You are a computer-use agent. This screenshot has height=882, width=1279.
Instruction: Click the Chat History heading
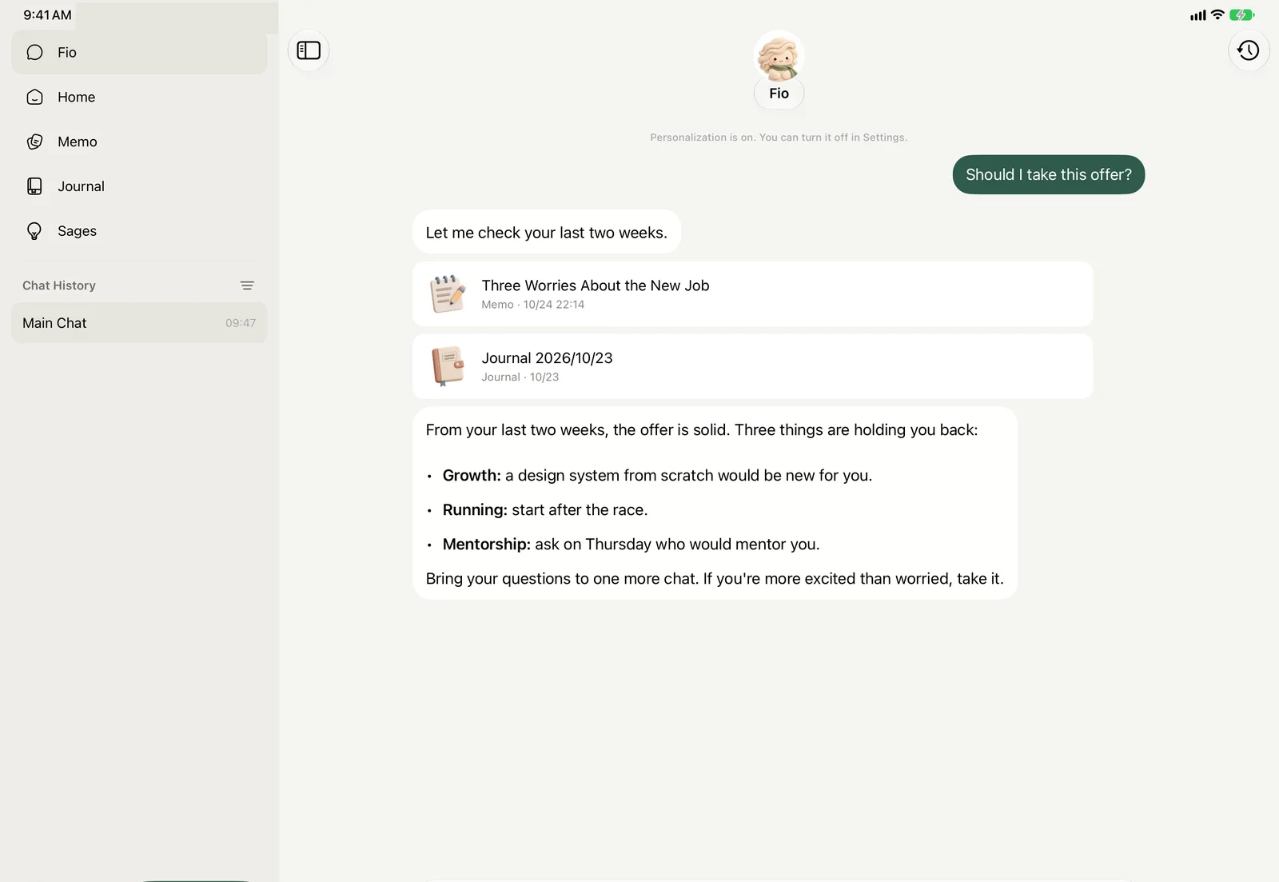pyautogui.click(x=59, y=285)
